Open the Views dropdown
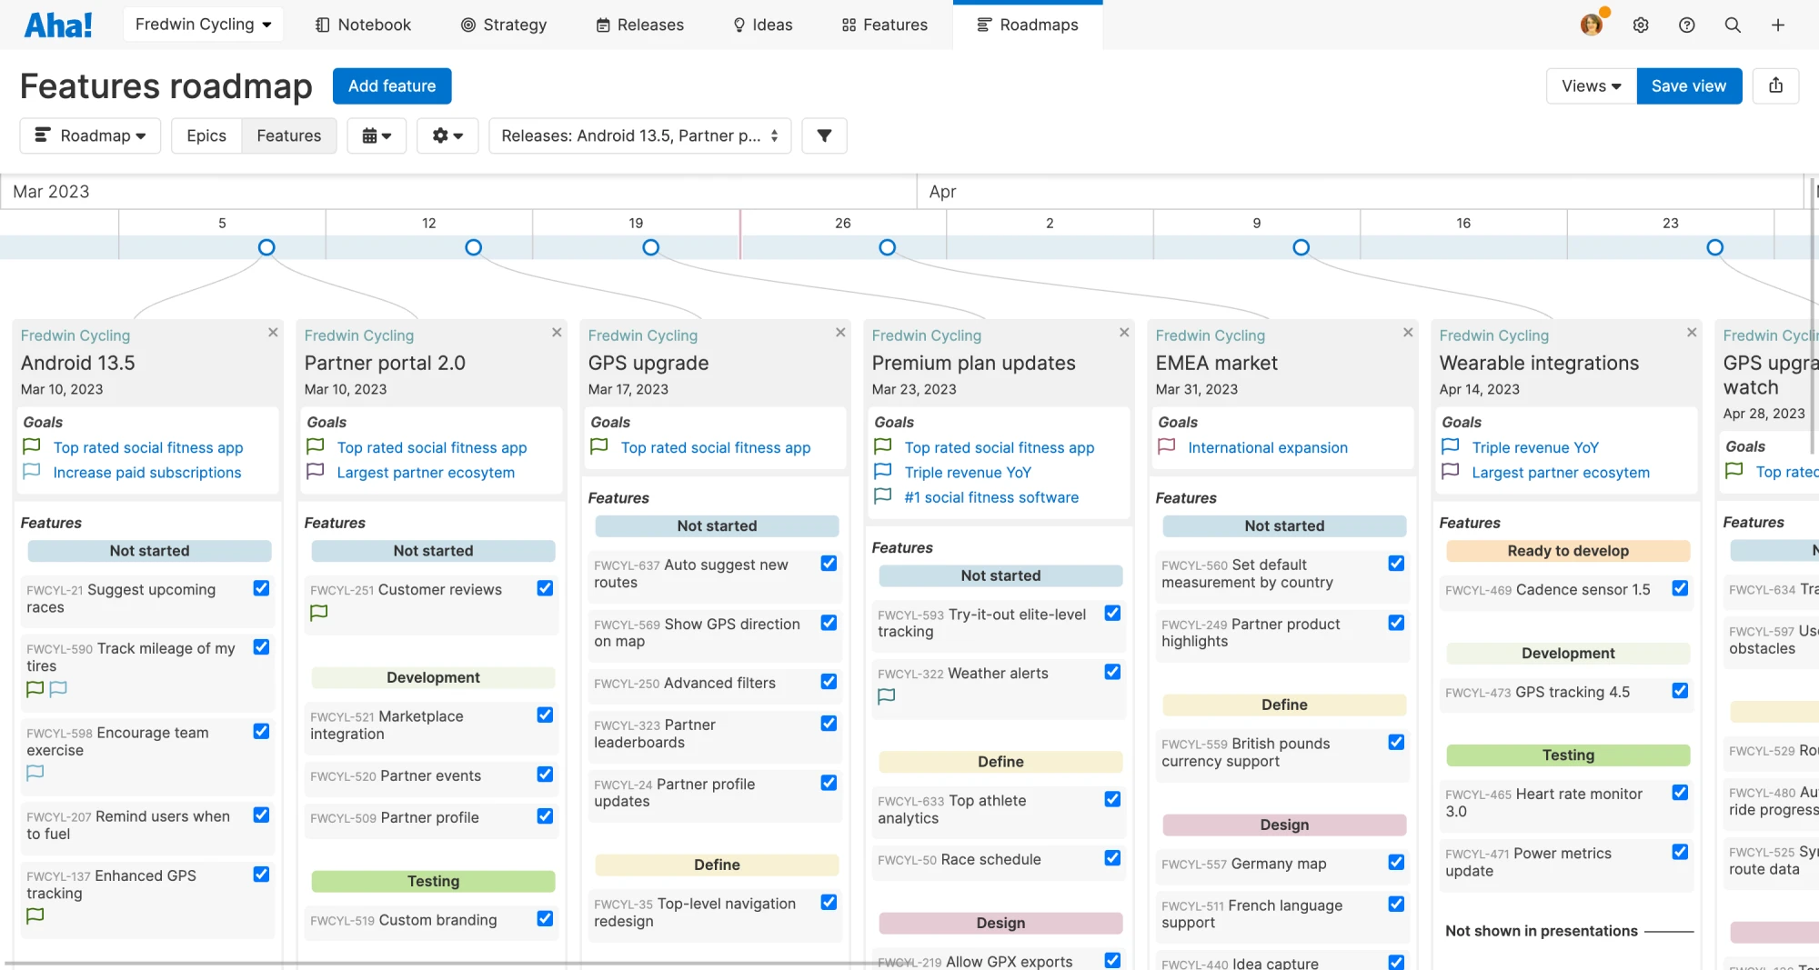The height and width of the screenshot is (970, 1819). coord(1591,85)
